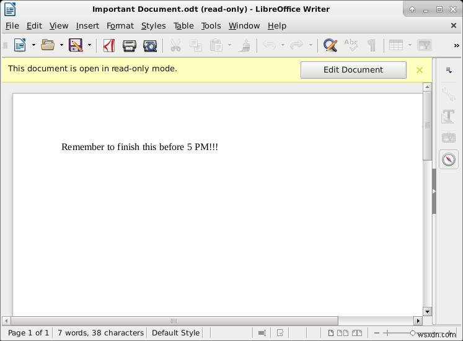Click the vertical scrollbar up arrow
Viewport: 463px width, 341px height.
(427, 87)
